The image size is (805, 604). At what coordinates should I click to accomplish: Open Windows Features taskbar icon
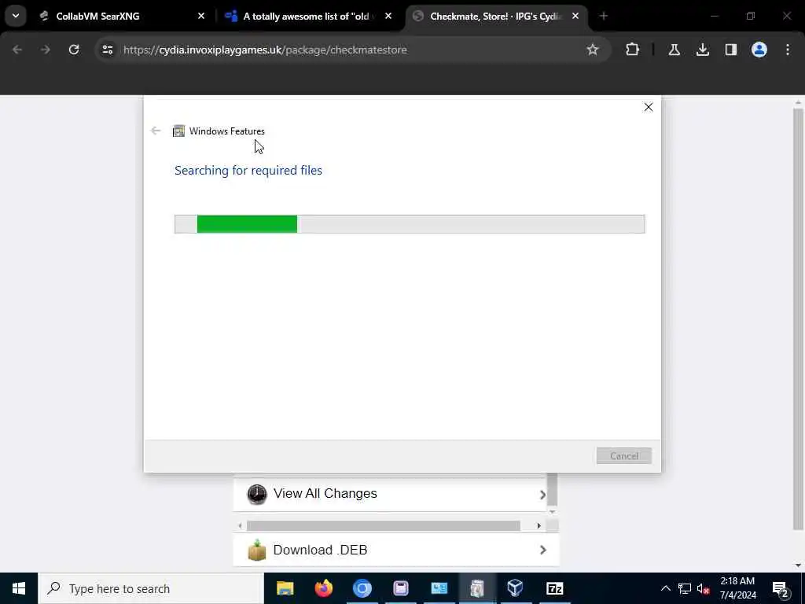[x=477, y=588]
